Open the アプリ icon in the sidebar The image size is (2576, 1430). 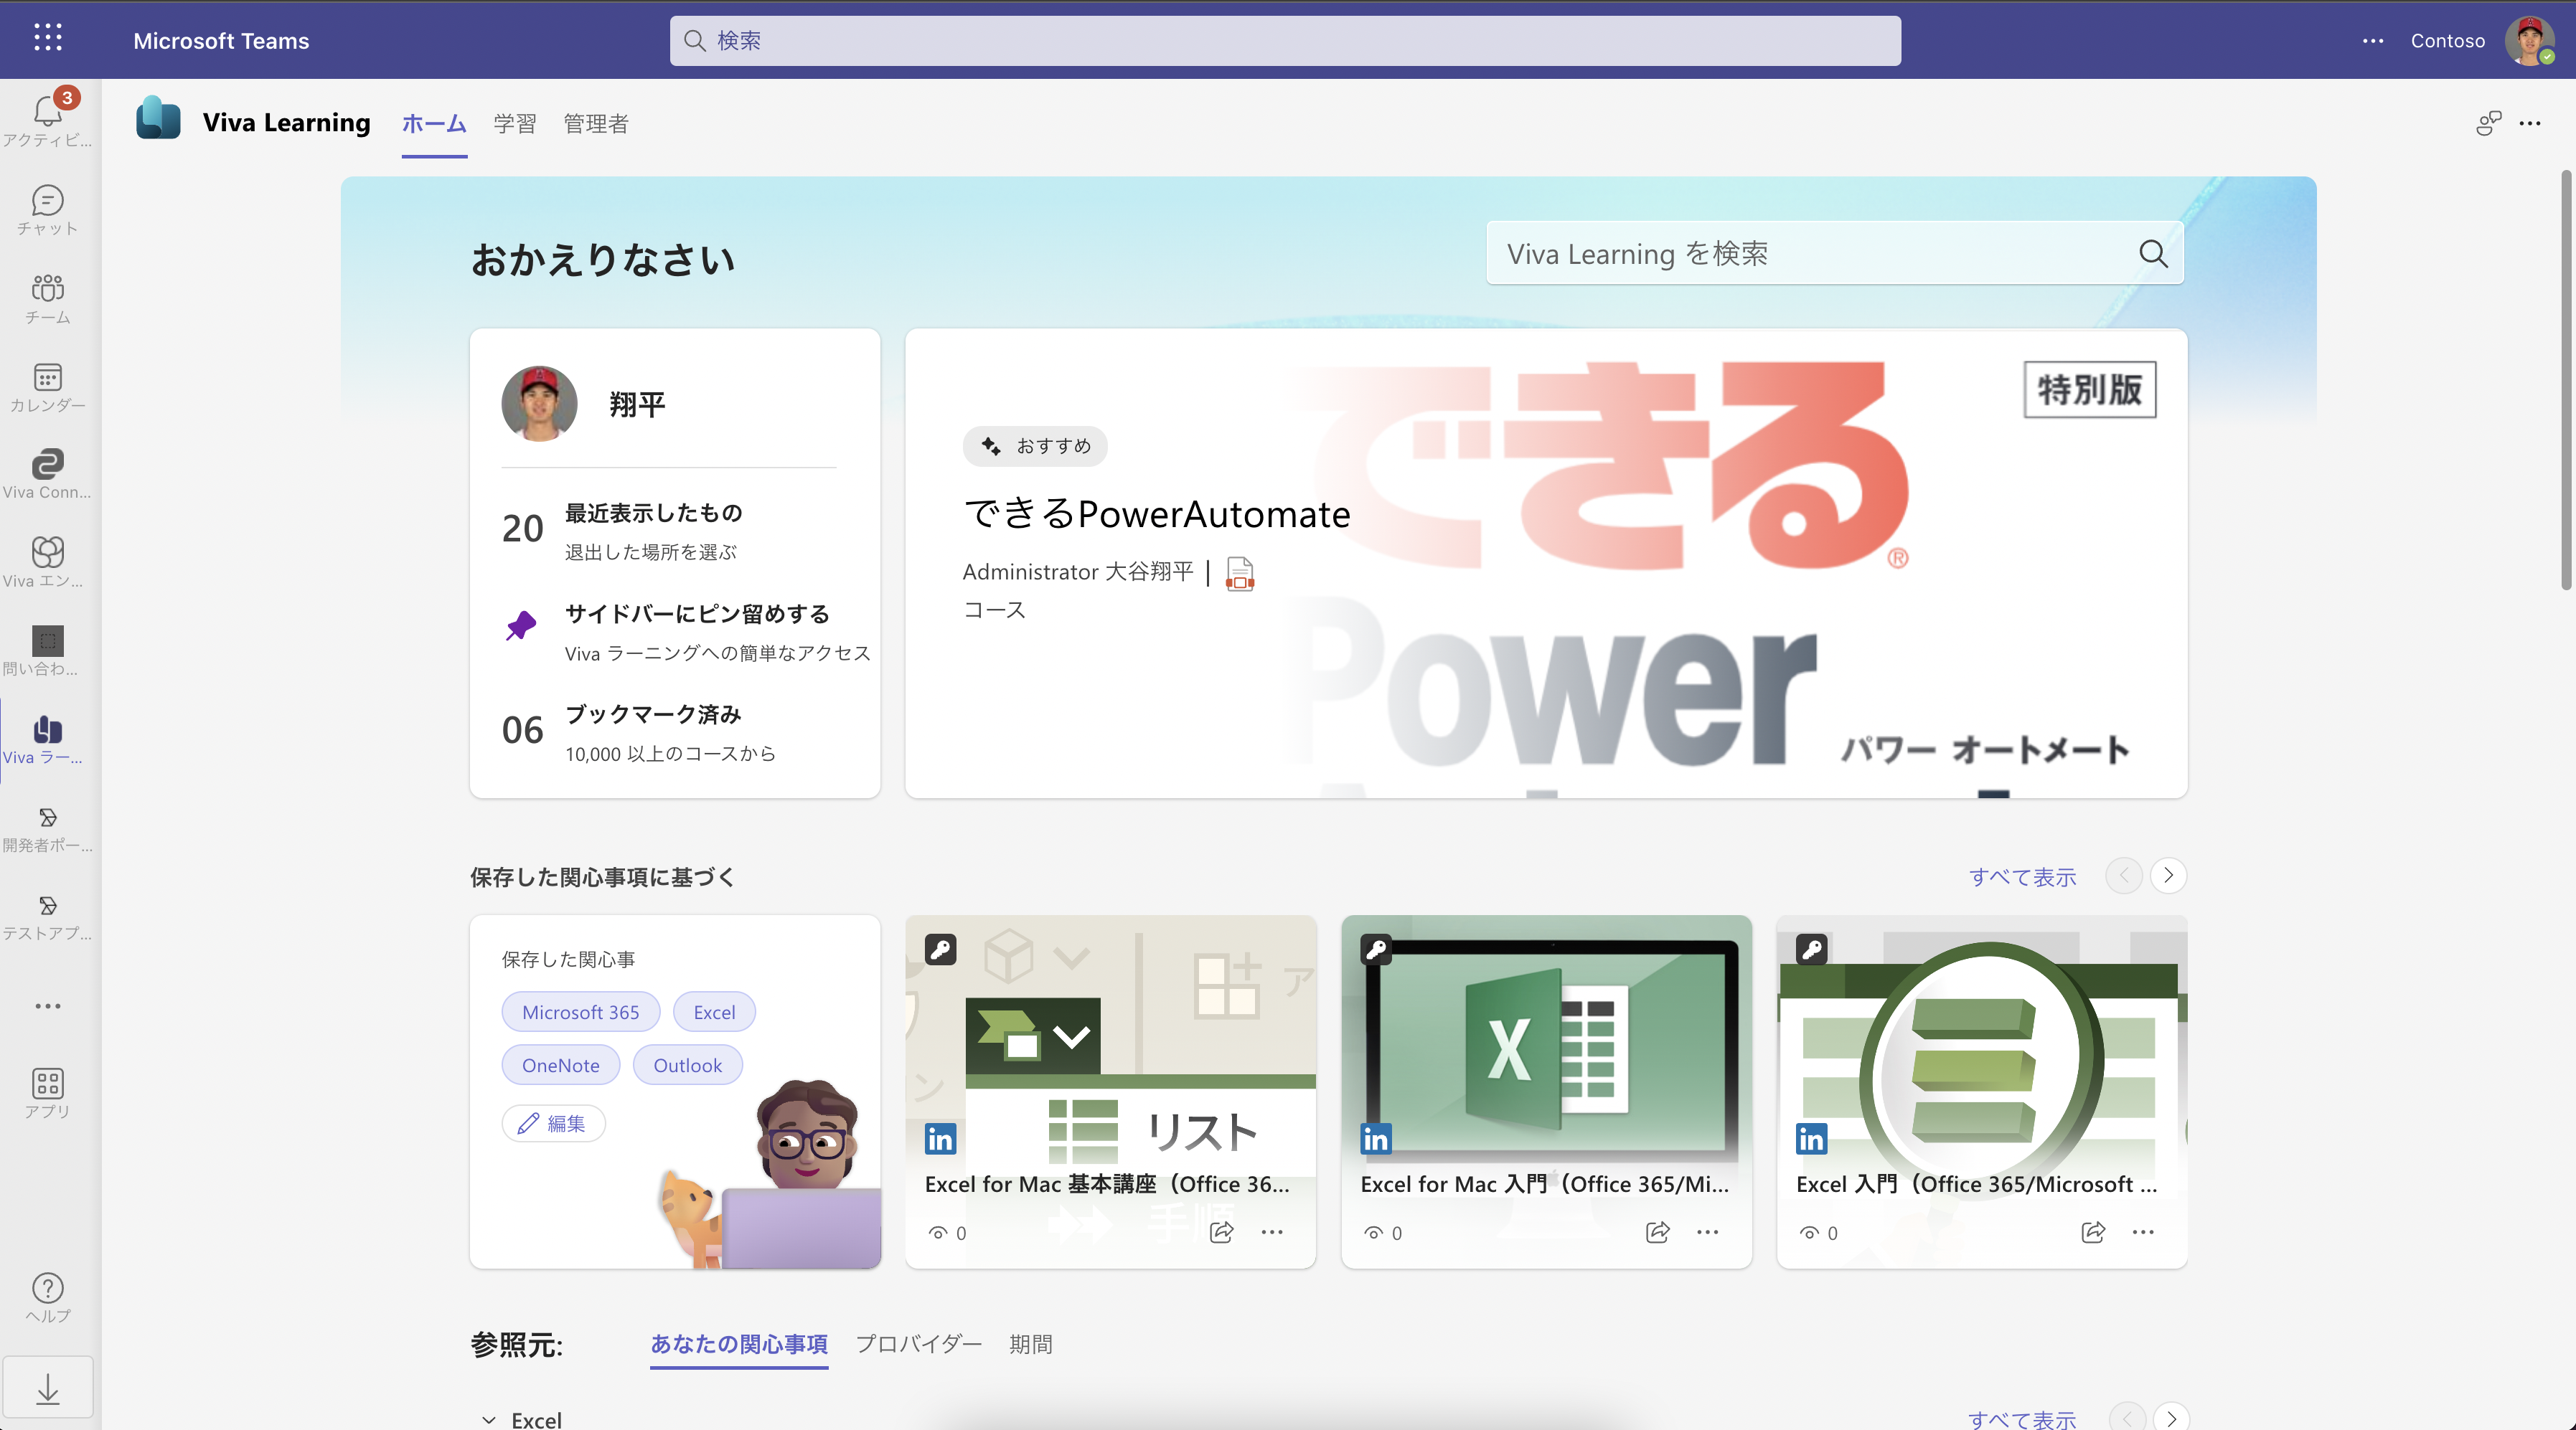point(47,1089)
